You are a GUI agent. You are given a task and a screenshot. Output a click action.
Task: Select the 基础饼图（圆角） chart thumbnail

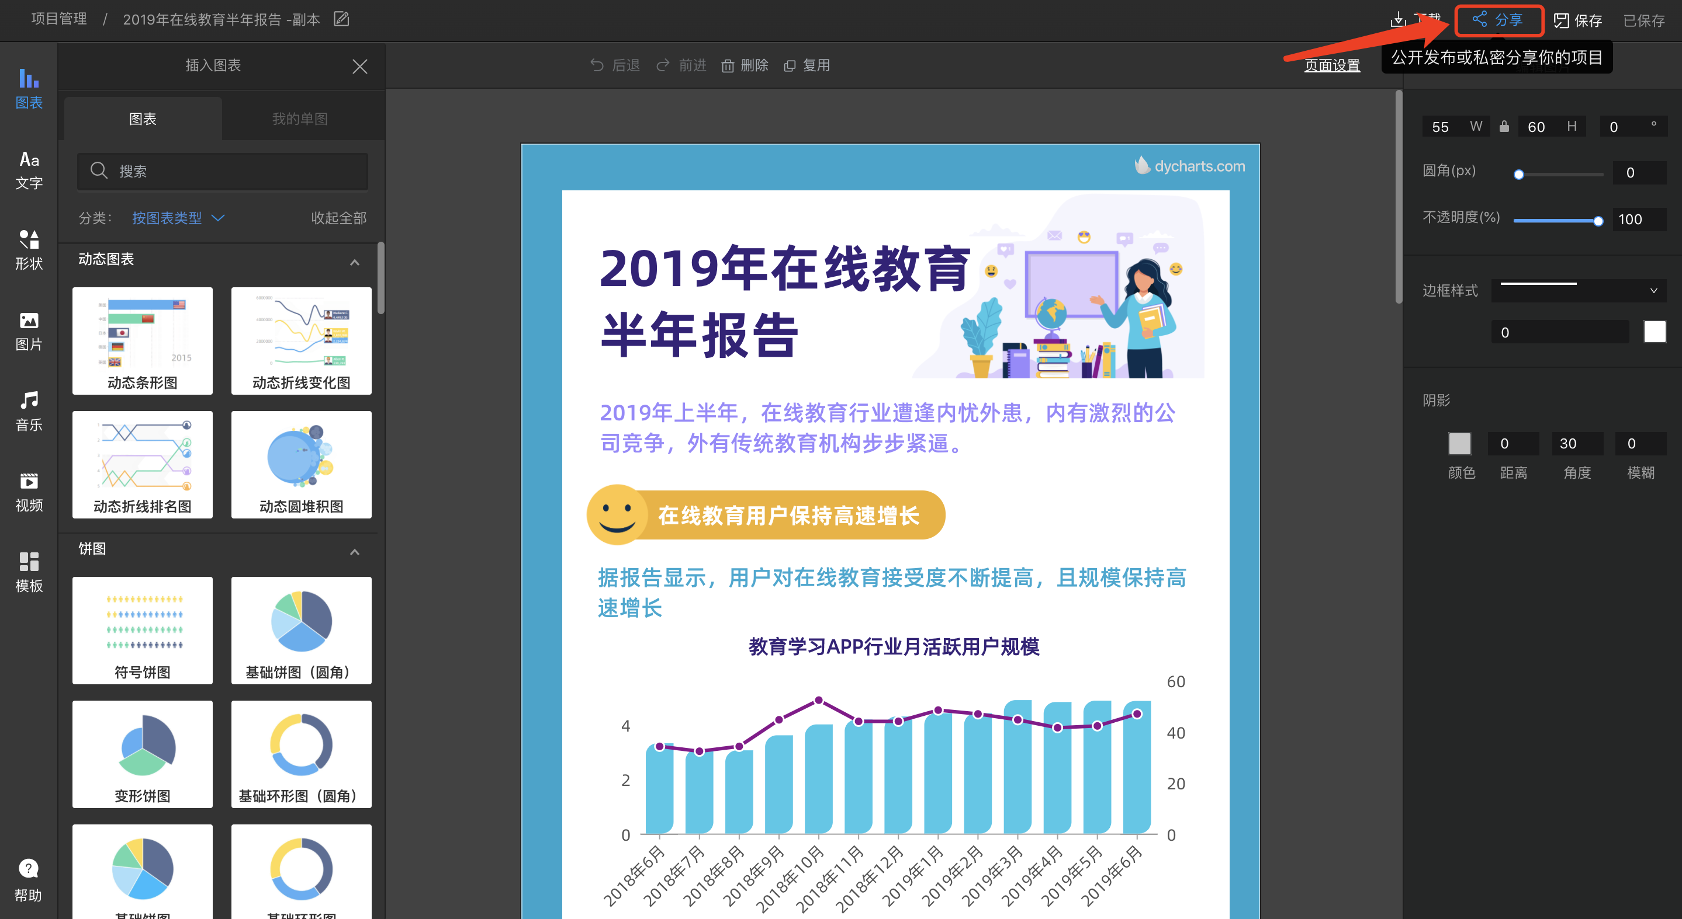point(301,630)
